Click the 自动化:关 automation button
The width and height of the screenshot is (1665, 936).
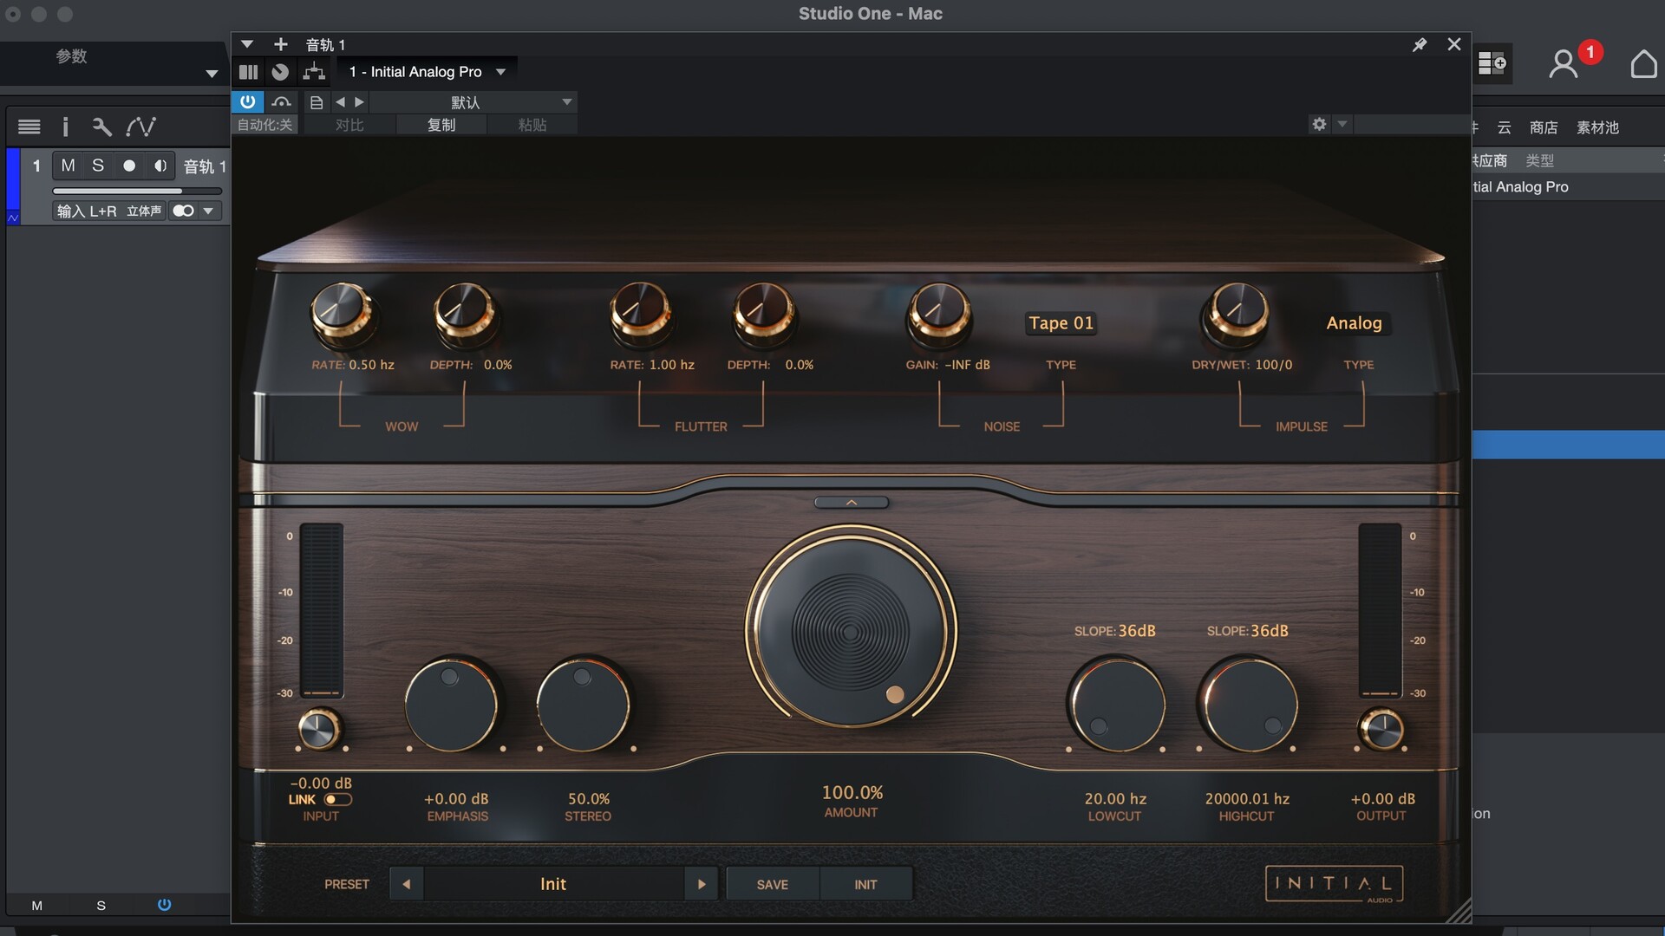(264, 125)
